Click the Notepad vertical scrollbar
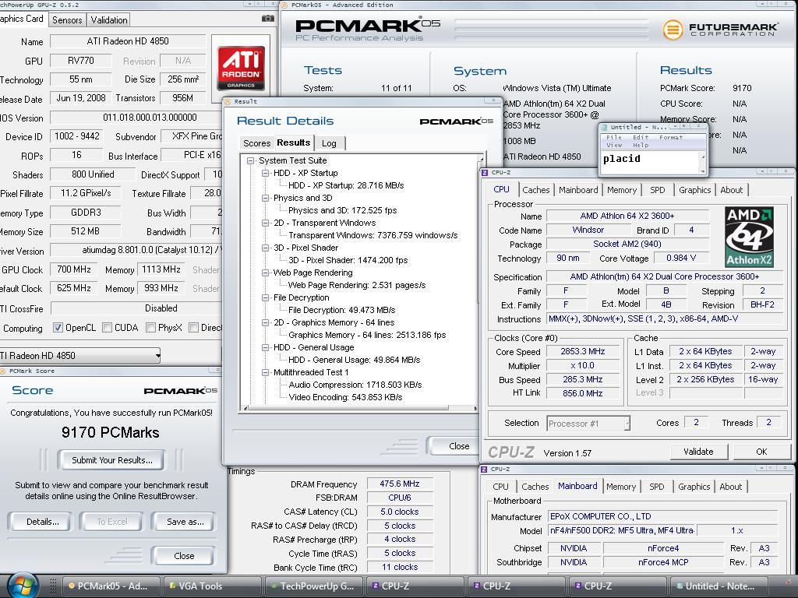 [x=703, y=163]
